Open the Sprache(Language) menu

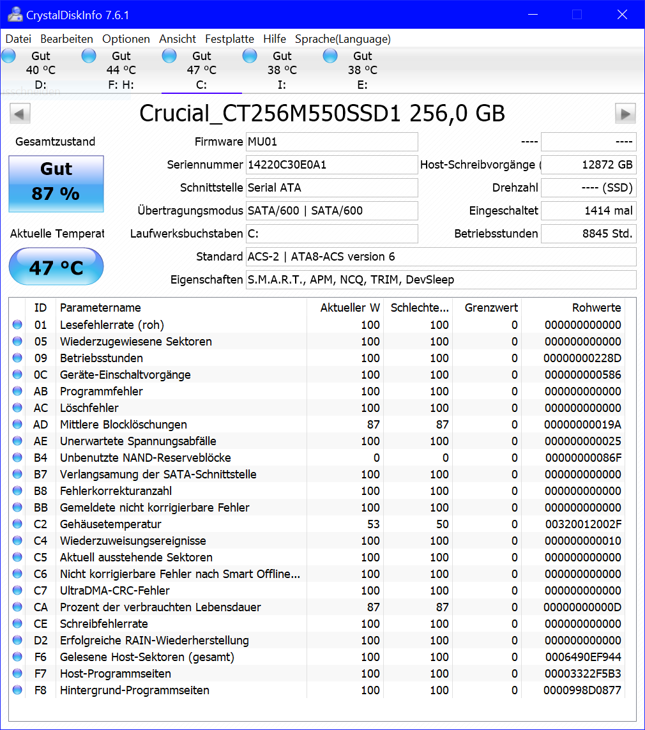coord(343,39)
